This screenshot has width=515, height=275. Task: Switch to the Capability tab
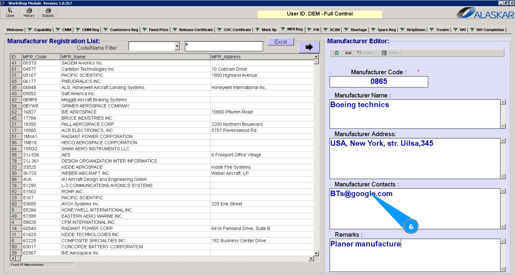click(x=40, y=30)
